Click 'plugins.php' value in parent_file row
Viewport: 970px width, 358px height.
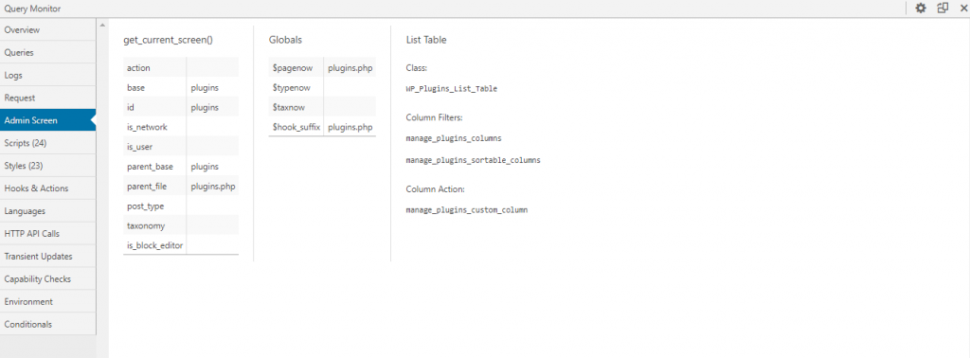tap(213, 187)
